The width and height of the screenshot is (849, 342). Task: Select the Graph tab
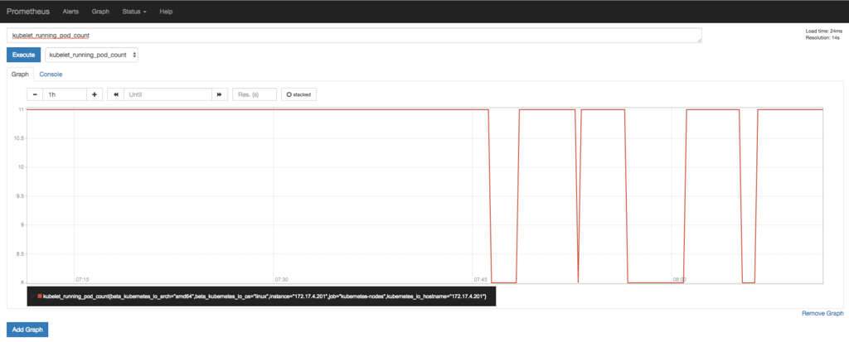pyautogui.click(x=20, y=75)
